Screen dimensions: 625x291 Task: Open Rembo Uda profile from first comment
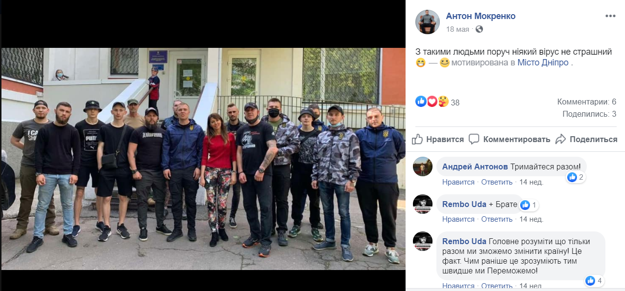coord(464,204)
